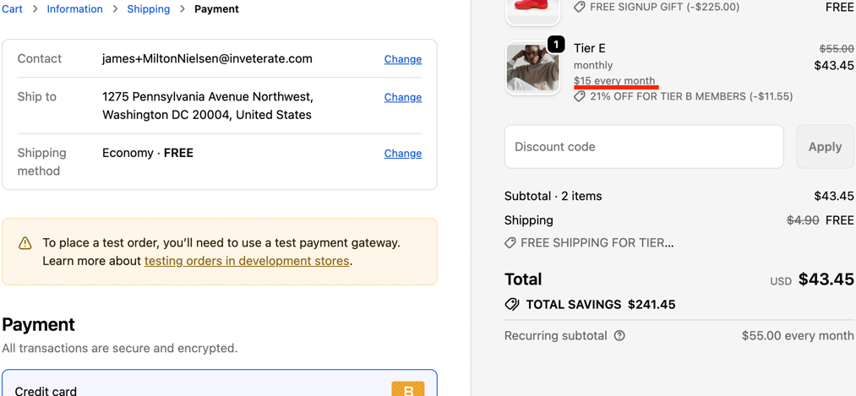Click the warning triangle icon in the banner
Screen dimensions: 856x396
[25, 243]
